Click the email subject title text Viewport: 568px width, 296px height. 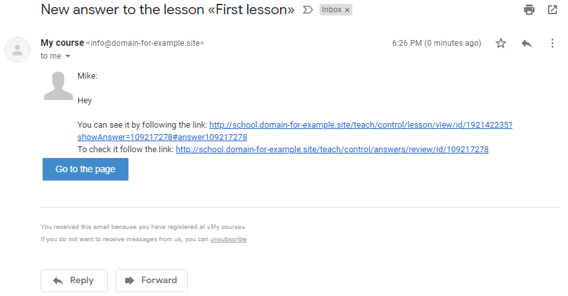[168, 10]
